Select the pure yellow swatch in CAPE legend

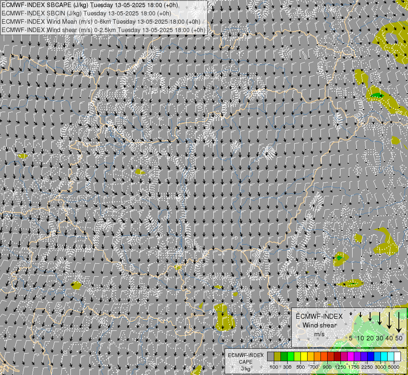(x=304, y=357)
